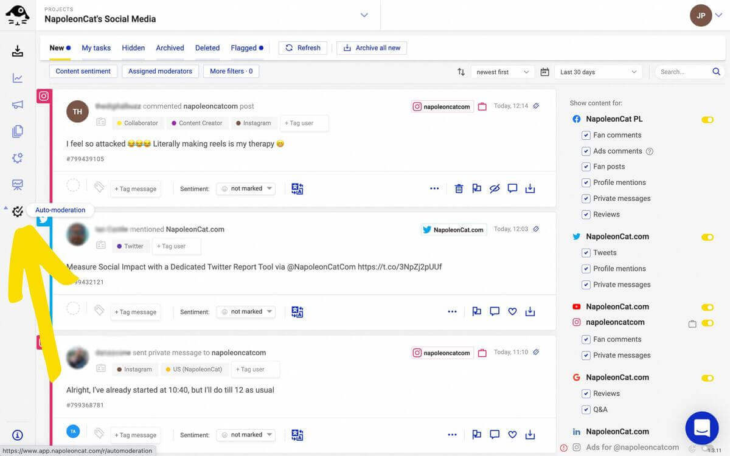Open the link icon next to Today, 12:14
Image resolution: width=730 pixels, height=456 pixels.
[x=536, y=106]
